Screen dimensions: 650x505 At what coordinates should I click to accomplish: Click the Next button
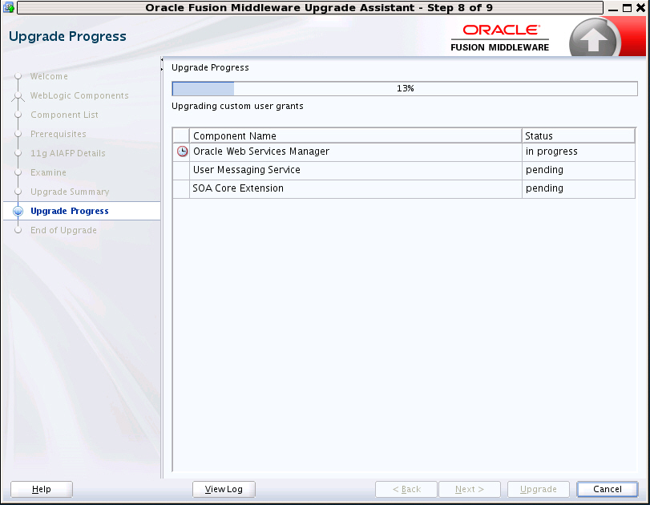[x=470, y=489]
